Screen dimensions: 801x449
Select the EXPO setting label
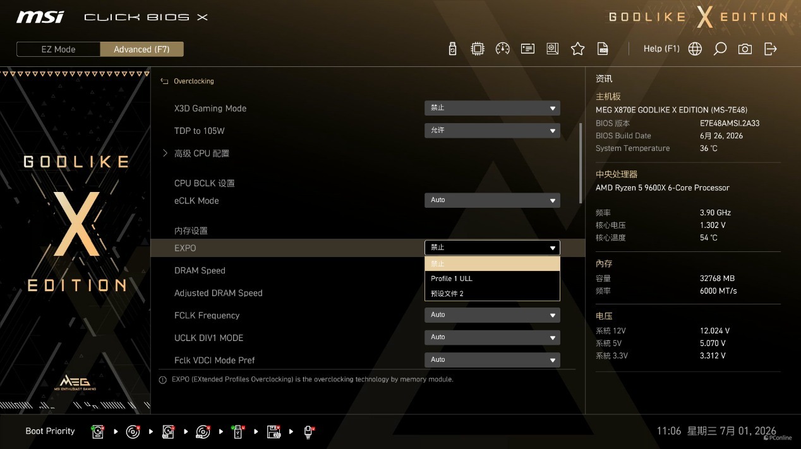click(185, 248)
